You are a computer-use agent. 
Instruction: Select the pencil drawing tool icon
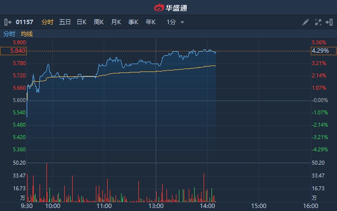click(305, 22)
